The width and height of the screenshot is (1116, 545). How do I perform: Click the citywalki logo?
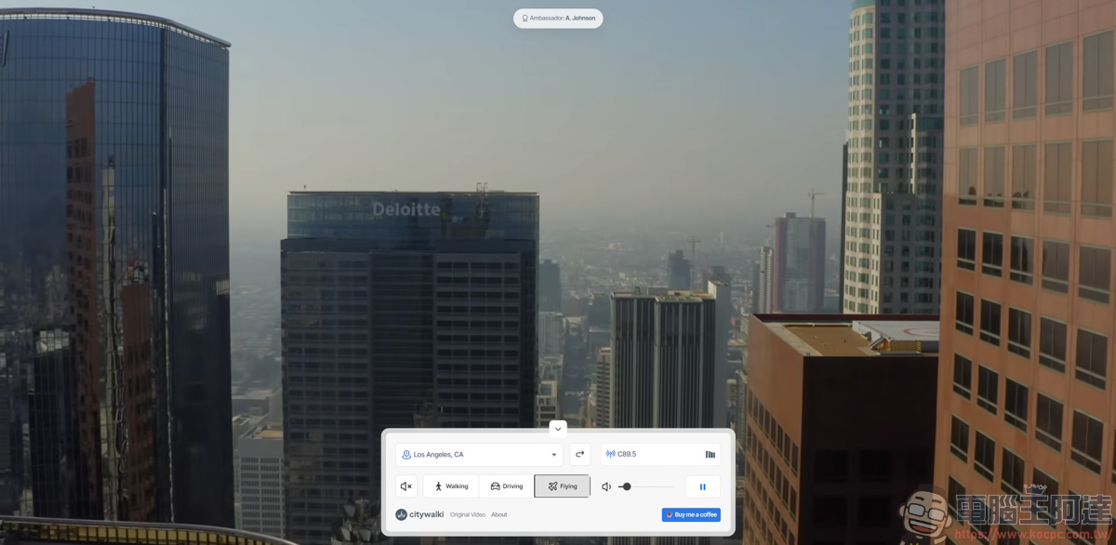tap(419, 514)
